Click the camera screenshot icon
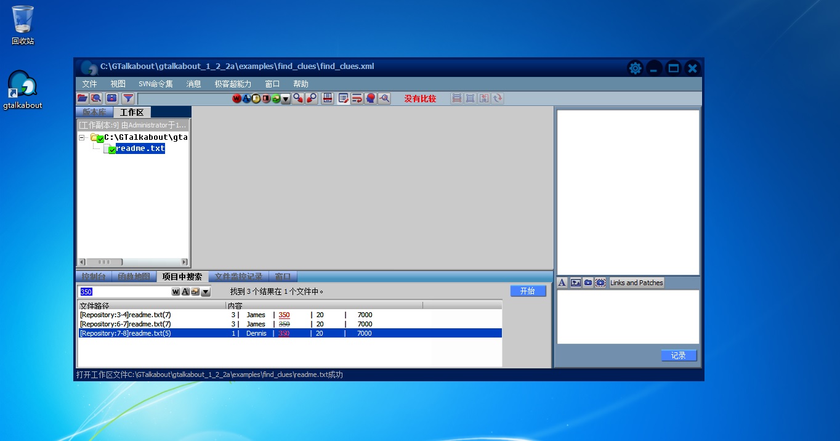 point(588,283)
